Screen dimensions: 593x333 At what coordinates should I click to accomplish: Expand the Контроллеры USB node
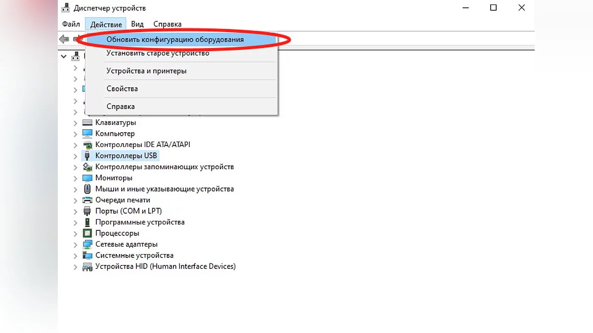[x=76, y=155]
